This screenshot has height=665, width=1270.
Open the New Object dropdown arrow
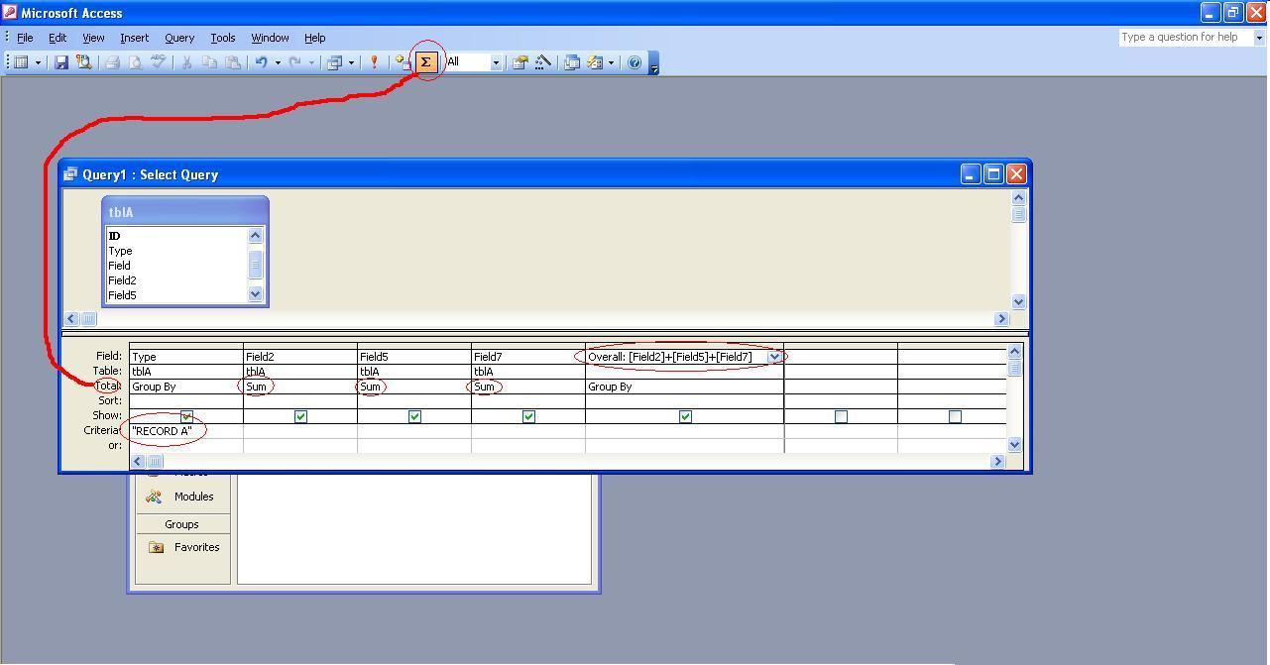611,62
